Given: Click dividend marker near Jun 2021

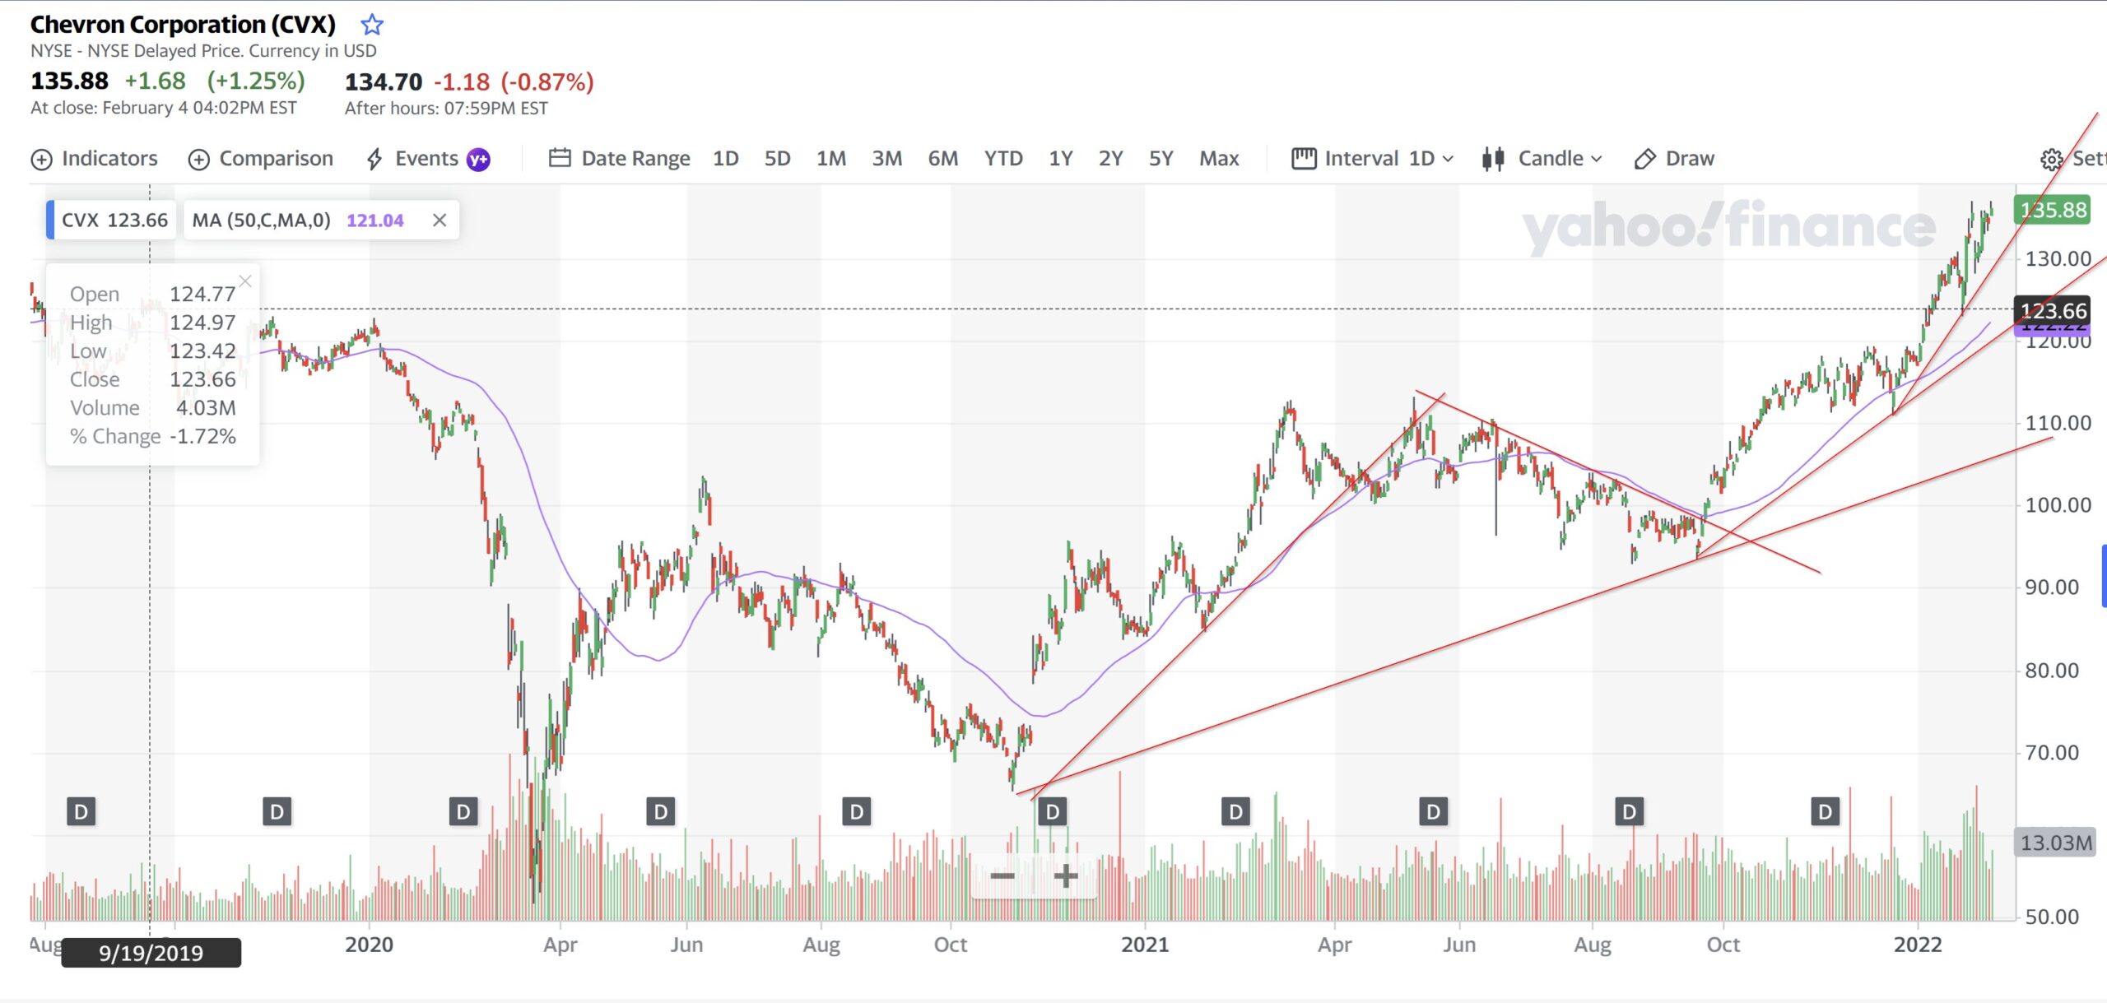Looking at the screenshot, I should coord(1433,813).
